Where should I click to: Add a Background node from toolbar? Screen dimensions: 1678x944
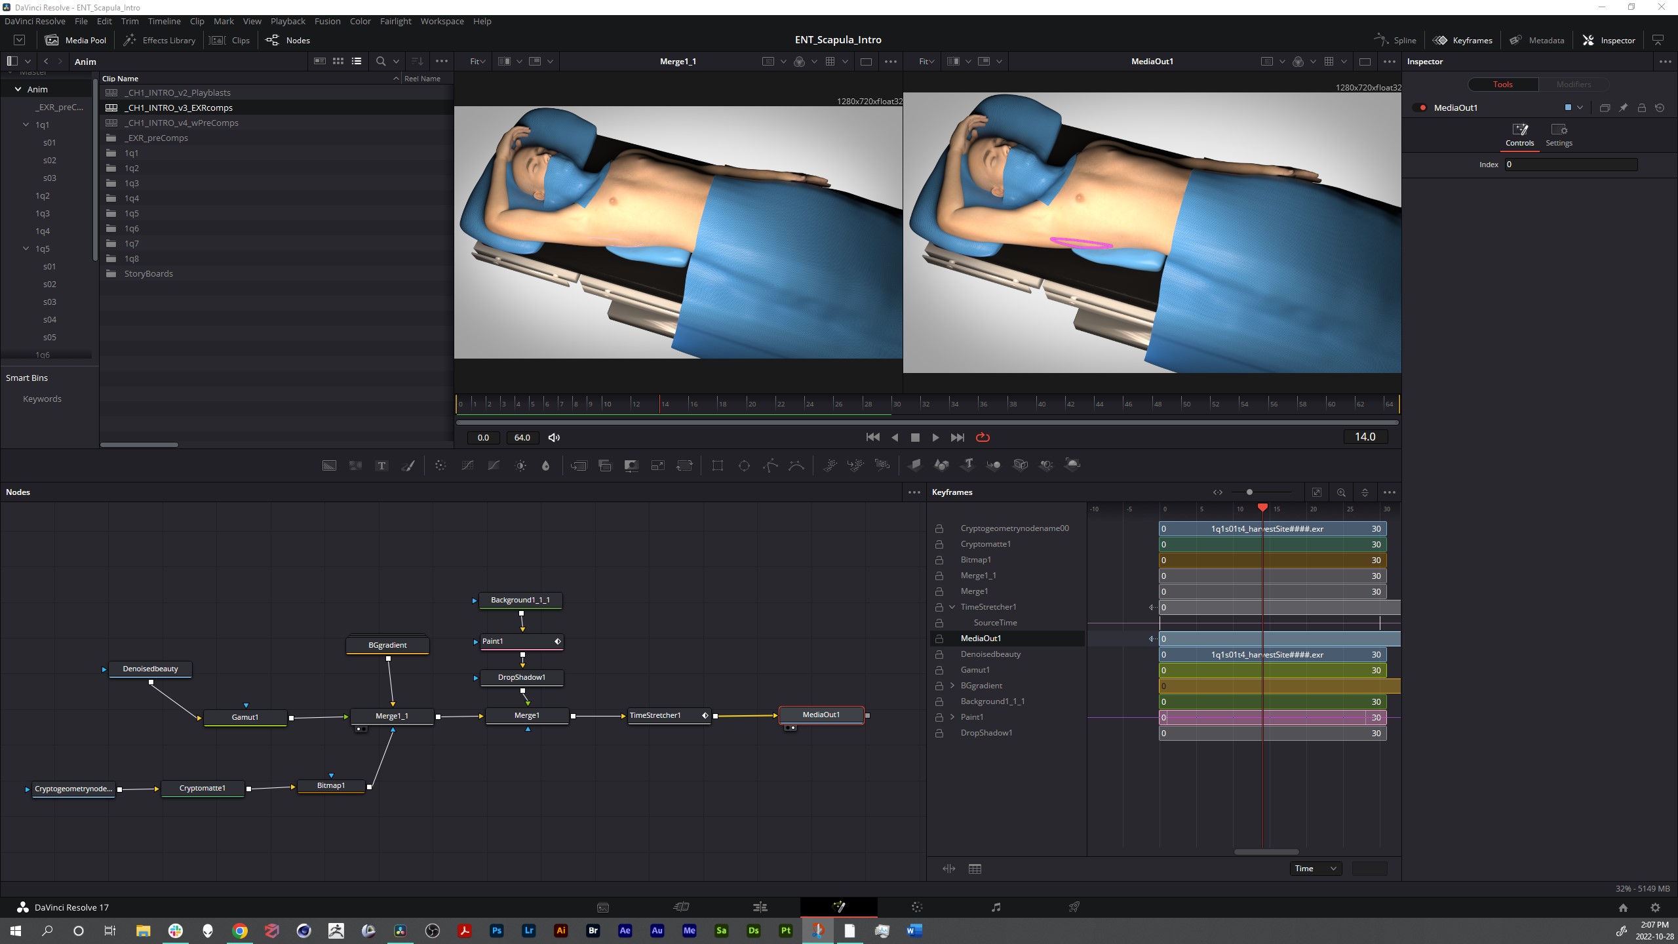pos(329,465)
